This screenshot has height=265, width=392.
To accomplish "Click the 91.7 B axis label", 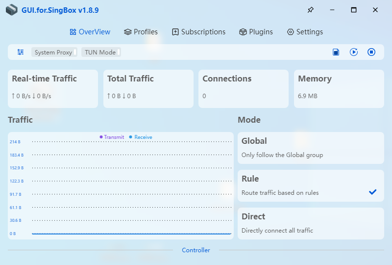I will 16,194.
